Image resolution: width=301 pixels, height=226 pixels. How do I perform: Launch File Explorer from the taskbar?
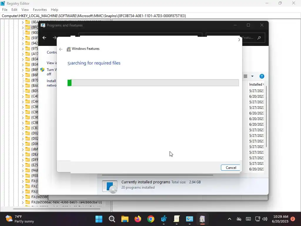(125, 219)
